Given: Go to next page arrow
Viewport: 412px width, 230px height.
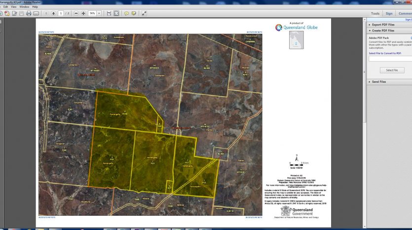Looking at the screenshot, I should point(53,13).
